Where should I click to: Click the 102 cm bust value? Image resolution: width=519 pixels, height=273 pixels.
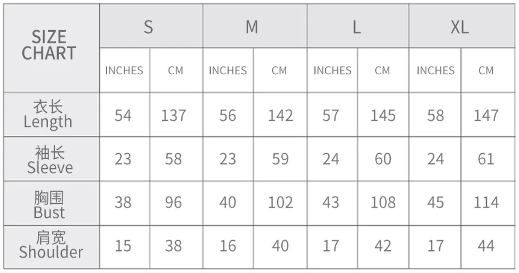[x=280, y=202]
